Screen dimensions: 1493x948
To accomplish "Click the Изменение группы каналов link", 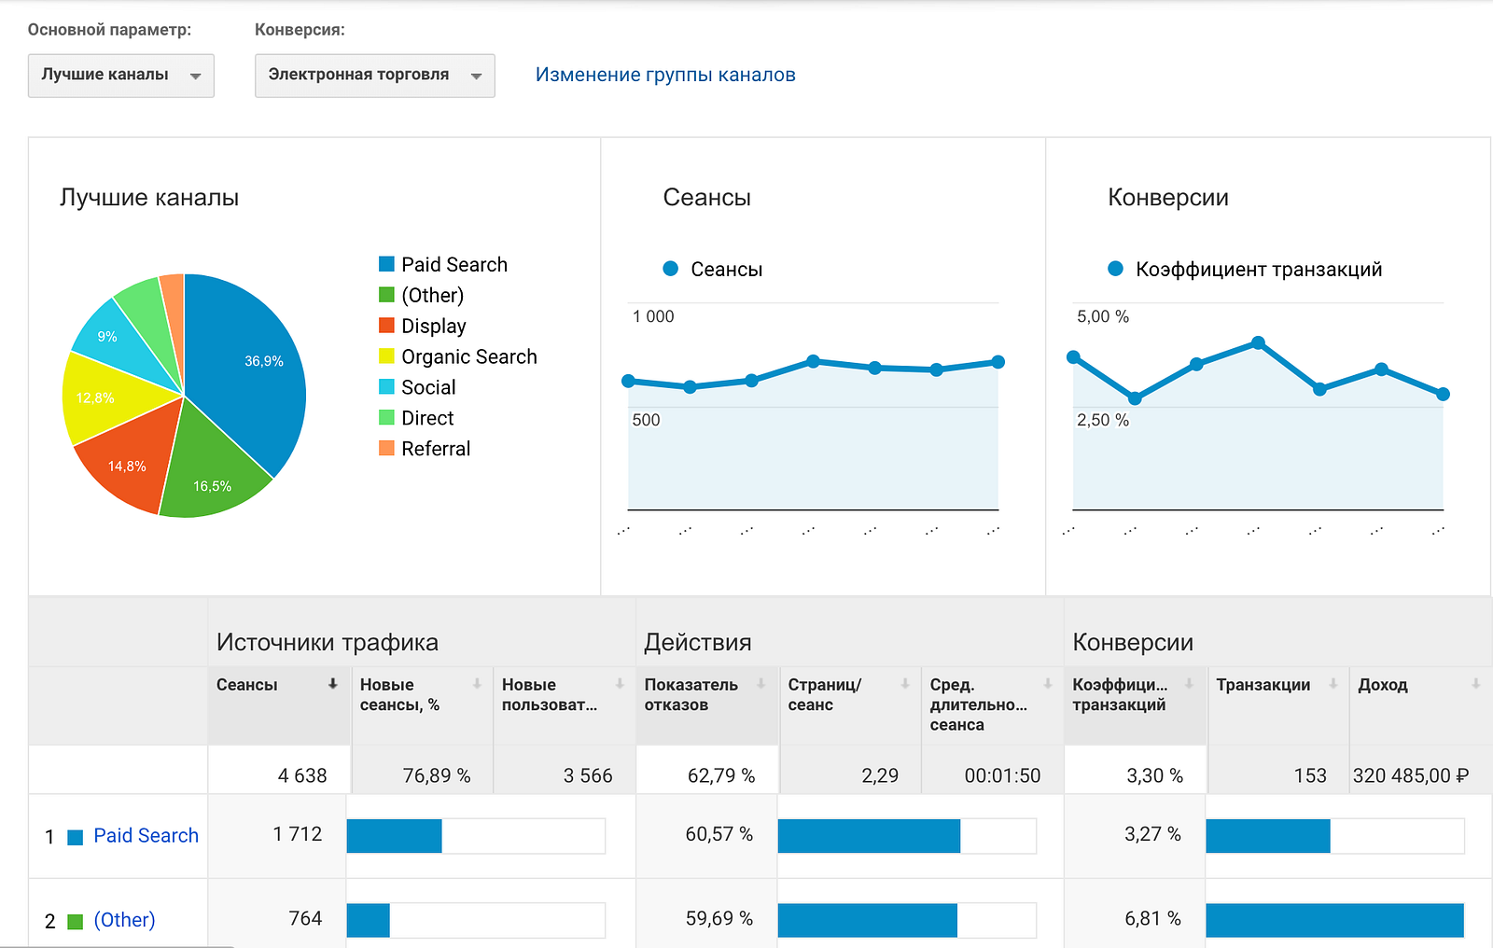I will 665,75.
